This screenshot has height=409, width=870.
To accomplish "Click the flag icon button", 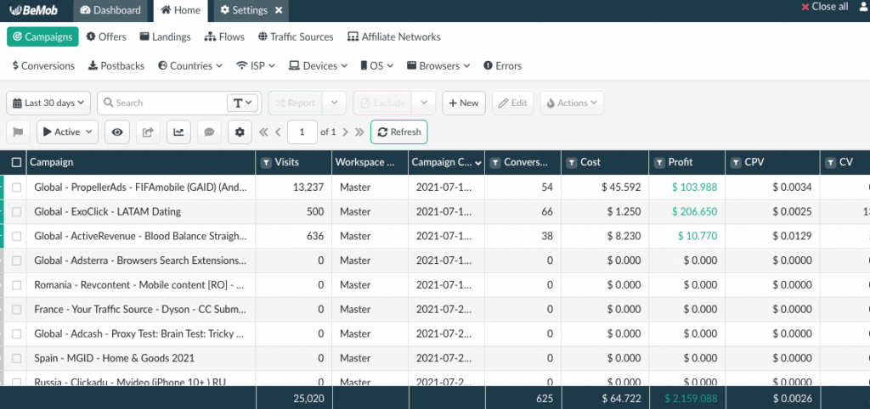I will click(19, 132).
